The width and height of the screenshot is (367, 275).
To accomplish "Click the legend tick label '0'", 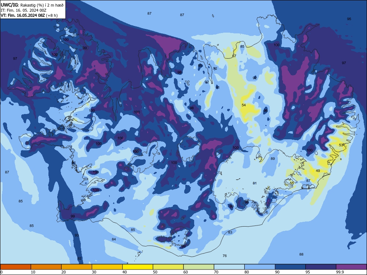I will pos(1,272).
